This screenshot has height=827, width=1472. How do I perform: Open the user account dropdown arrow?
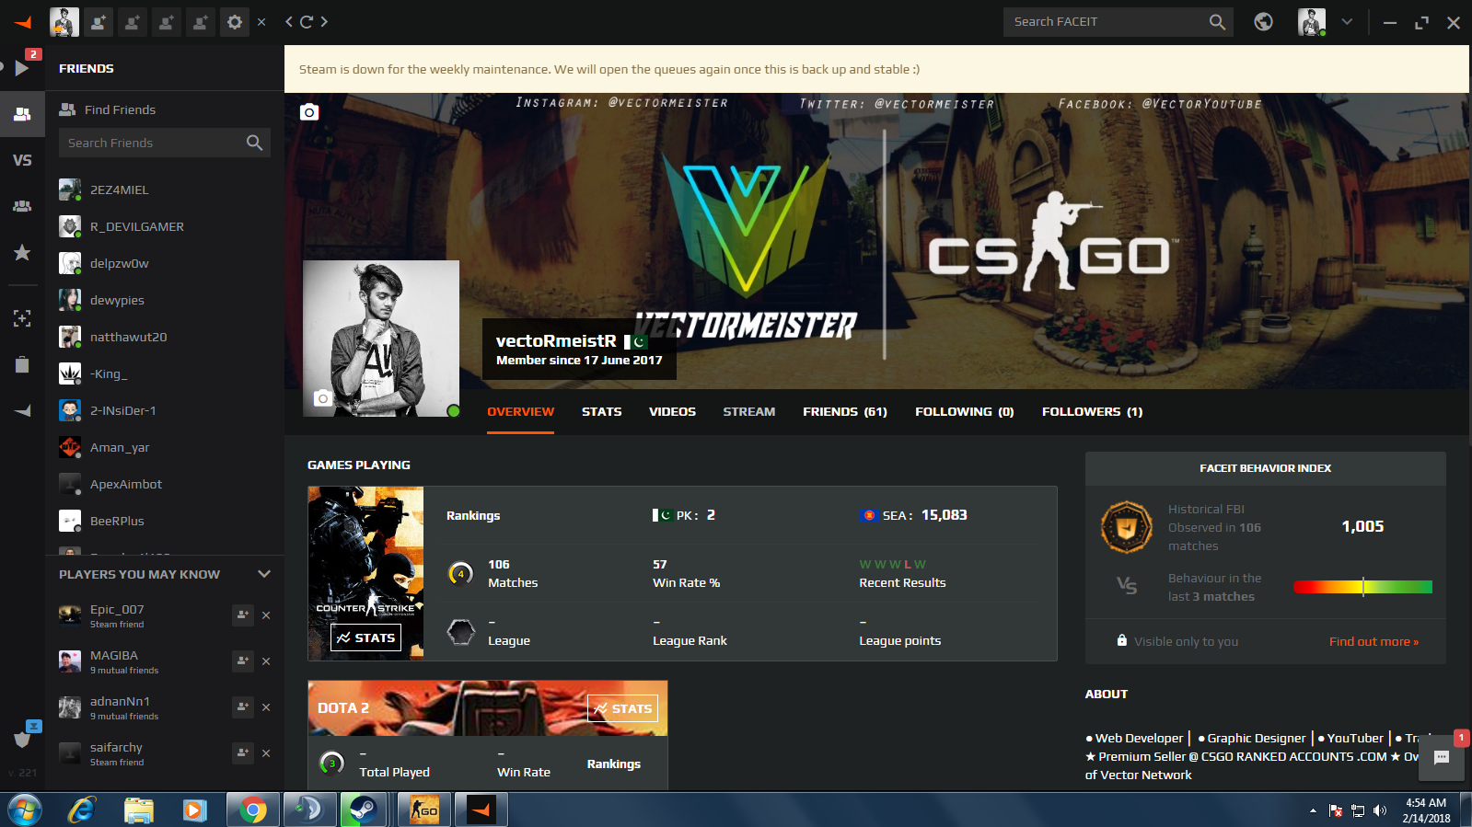[1347, 22]
